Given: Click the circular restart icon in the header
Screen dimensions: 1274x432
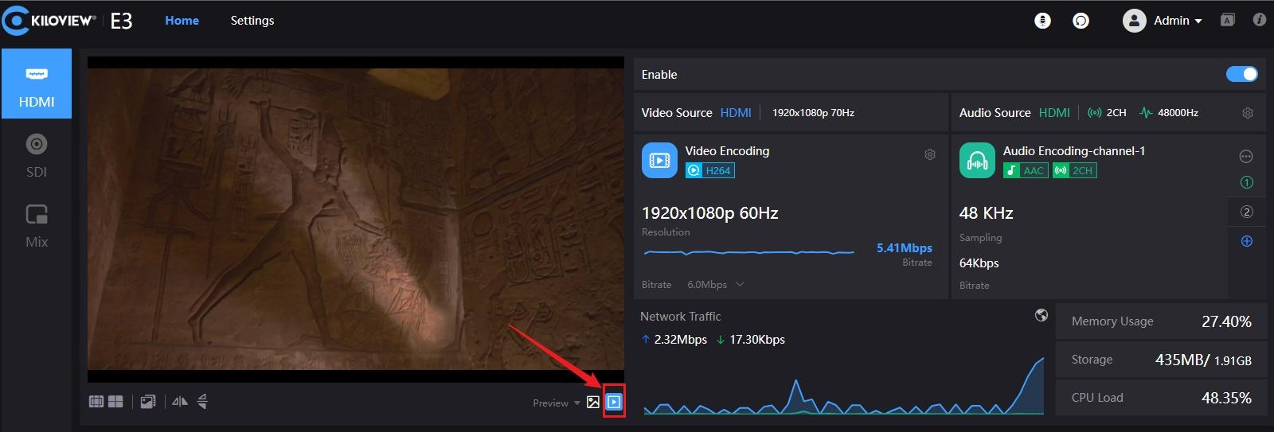Looking at the screenshot, I should coord(1081,21).
